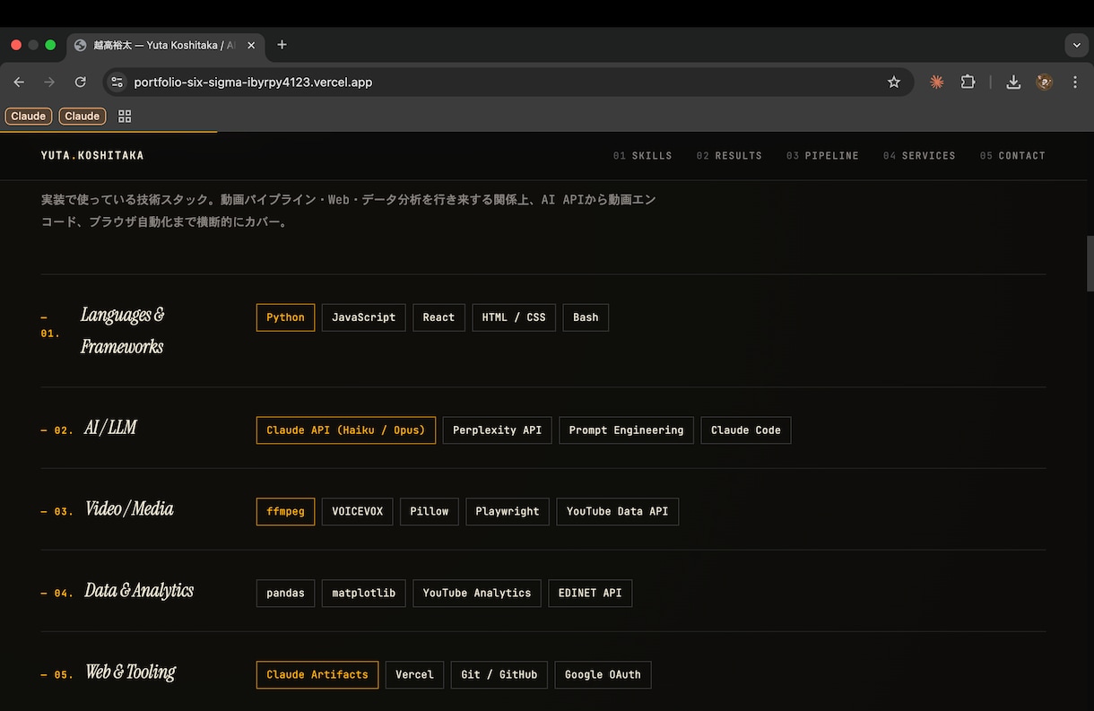Open a new browser tab

[x=282, y=45]
